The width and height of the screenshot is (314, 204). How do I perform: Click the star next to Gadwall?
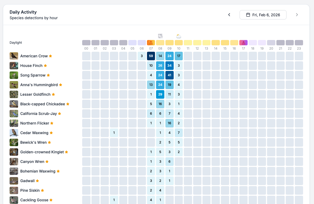(x=37, y=181)
